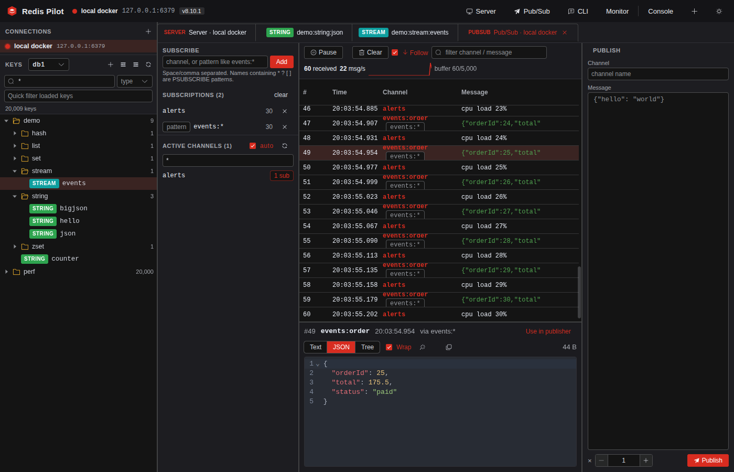Open the Console view
The image size is (734, 472).
point(661,11)
